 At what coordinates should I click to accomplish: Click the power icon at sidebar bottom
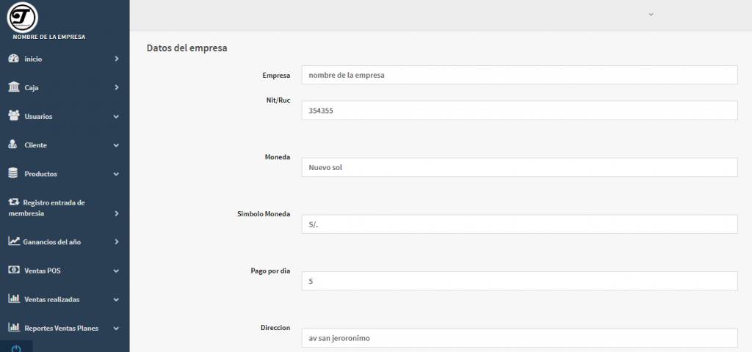click(16, 348)
